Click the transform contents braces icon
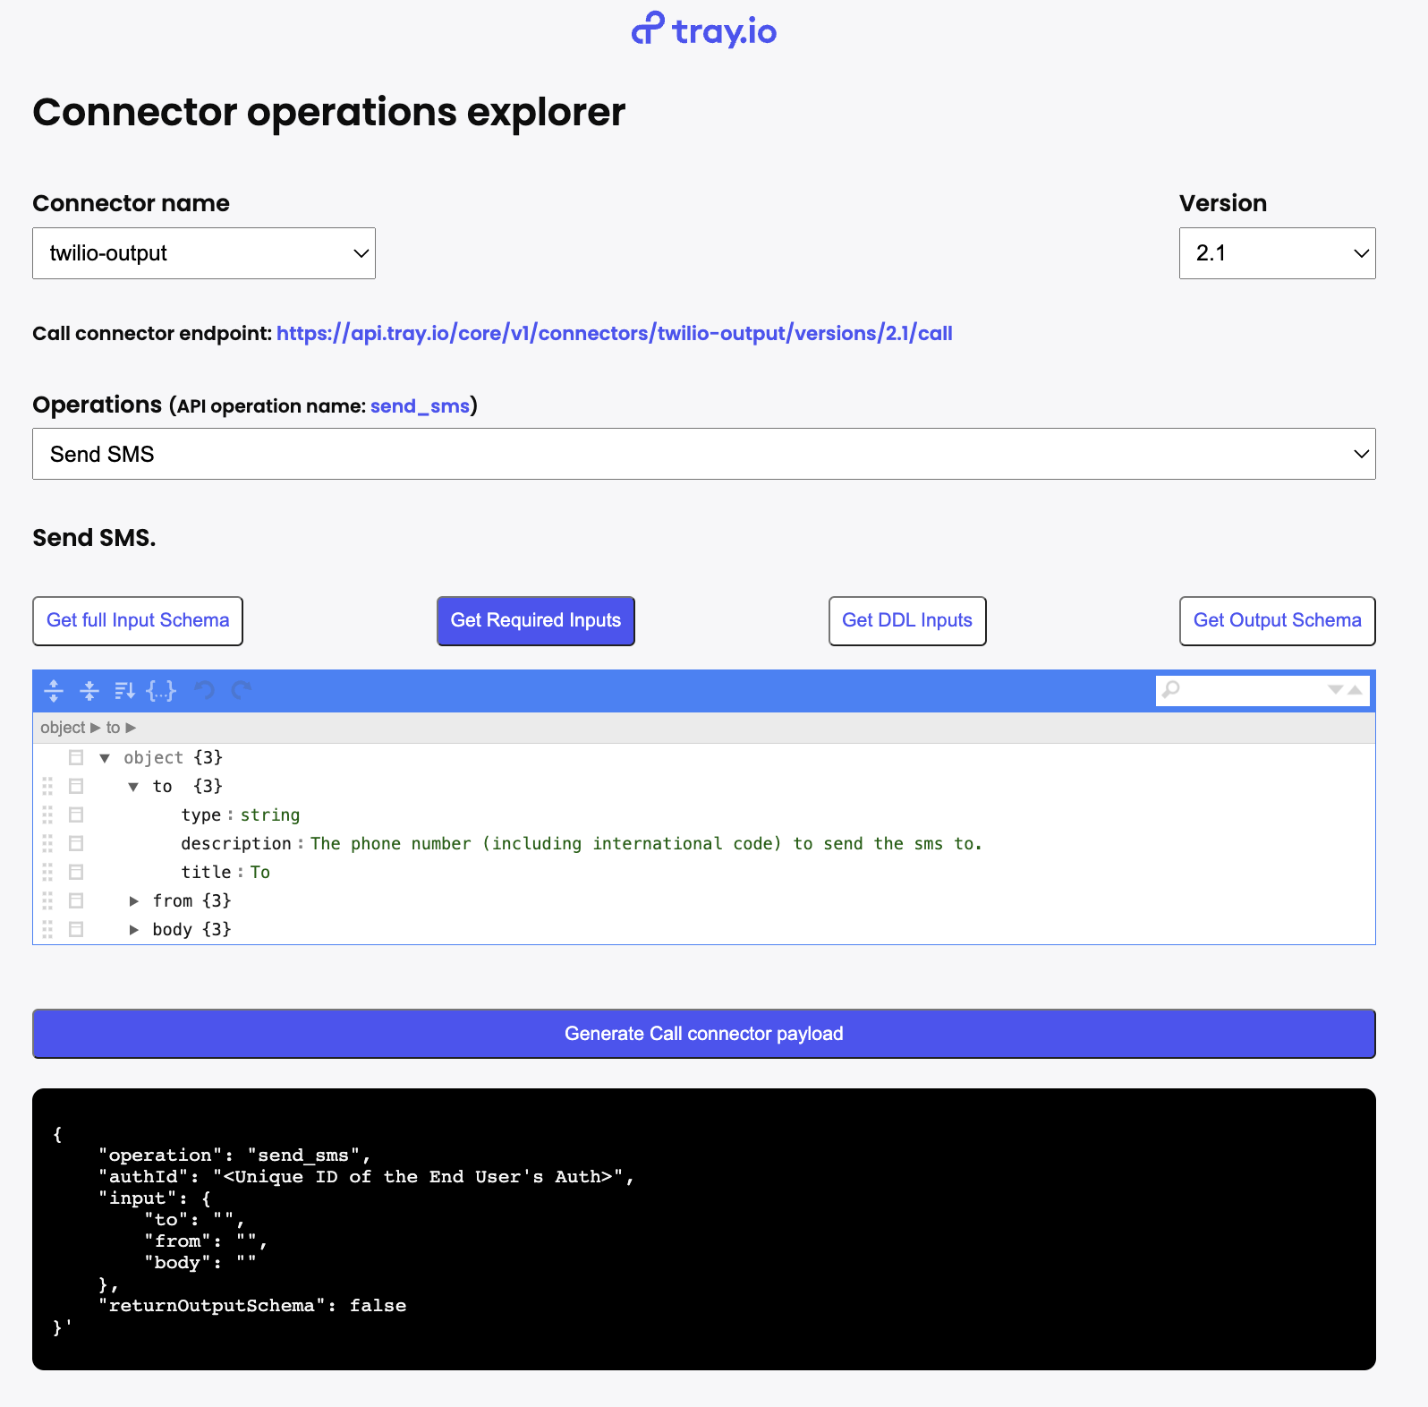1428x1407 pixels. click(161, 690)
